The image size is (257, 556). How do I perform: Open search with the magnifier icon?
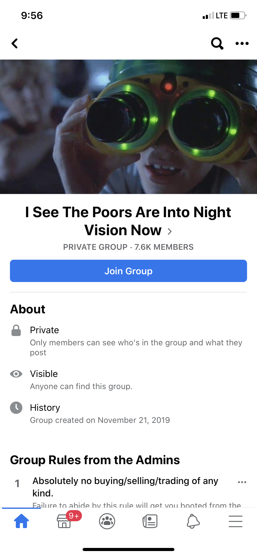(x=217, y=43)
